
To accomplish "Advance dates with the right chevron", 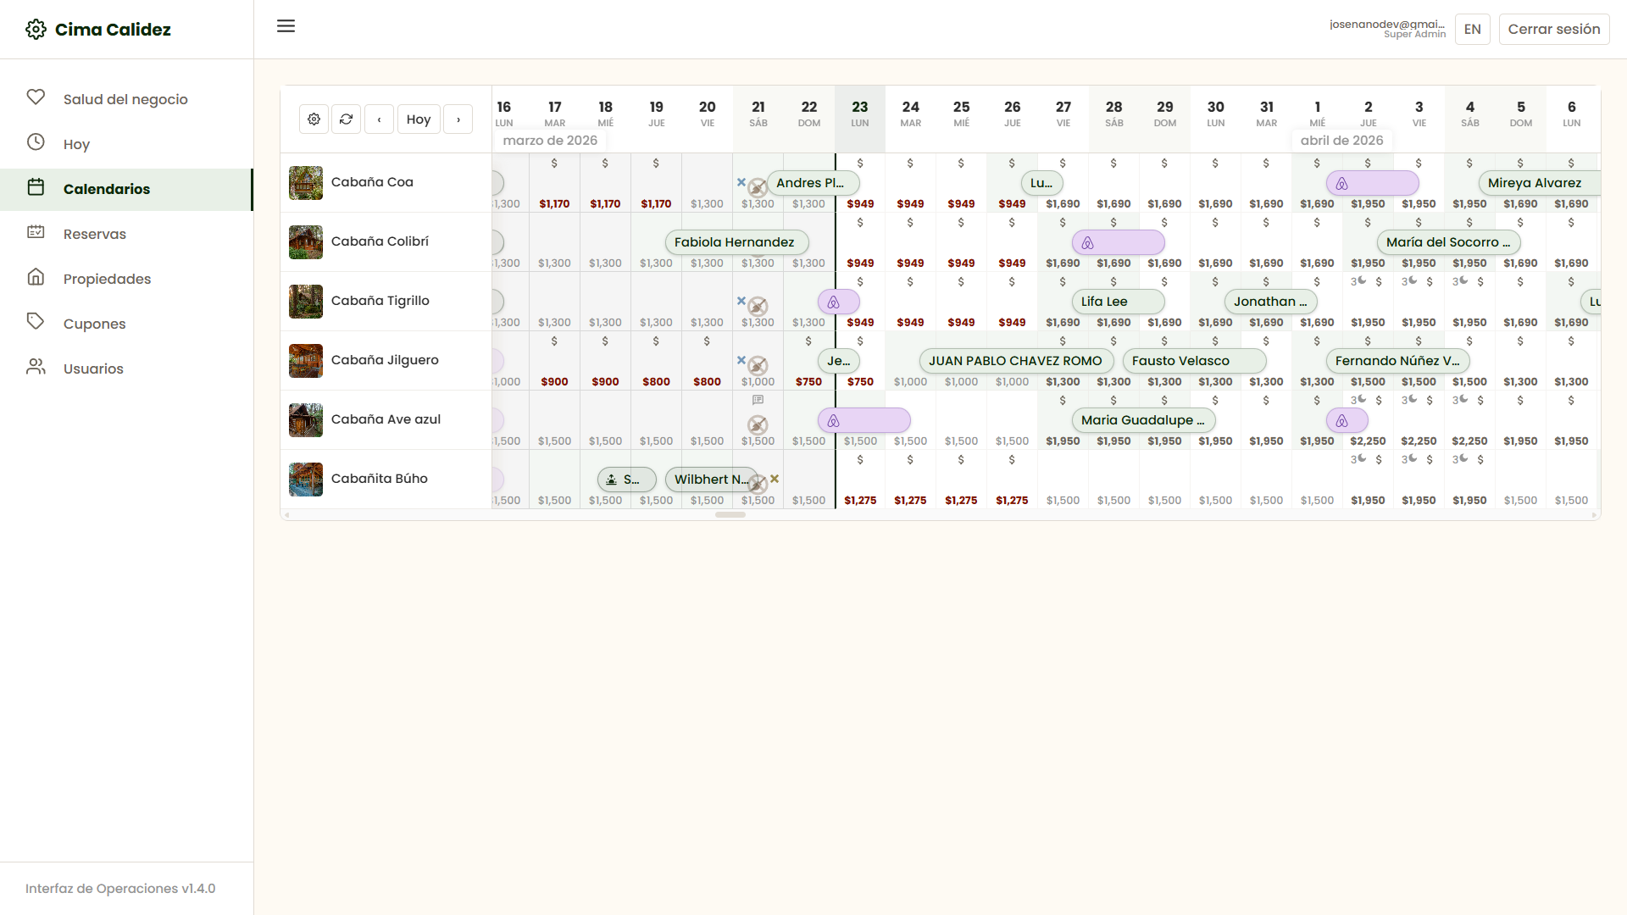I will click(x=458, y=119).
